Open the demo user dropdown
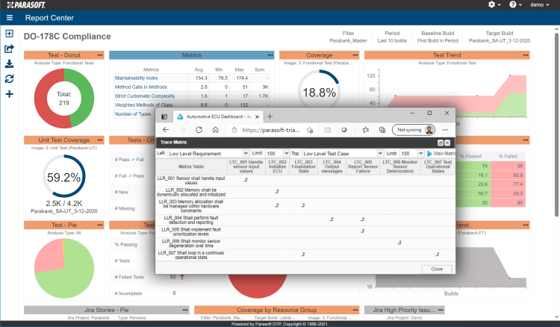 coord(541,4)
